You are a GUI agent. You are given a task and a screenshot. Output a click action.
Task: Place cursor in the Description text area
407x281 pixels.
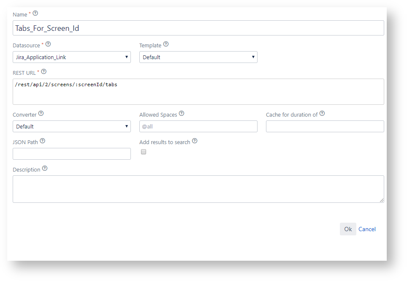pyautogui.click(x=198, y=189)
